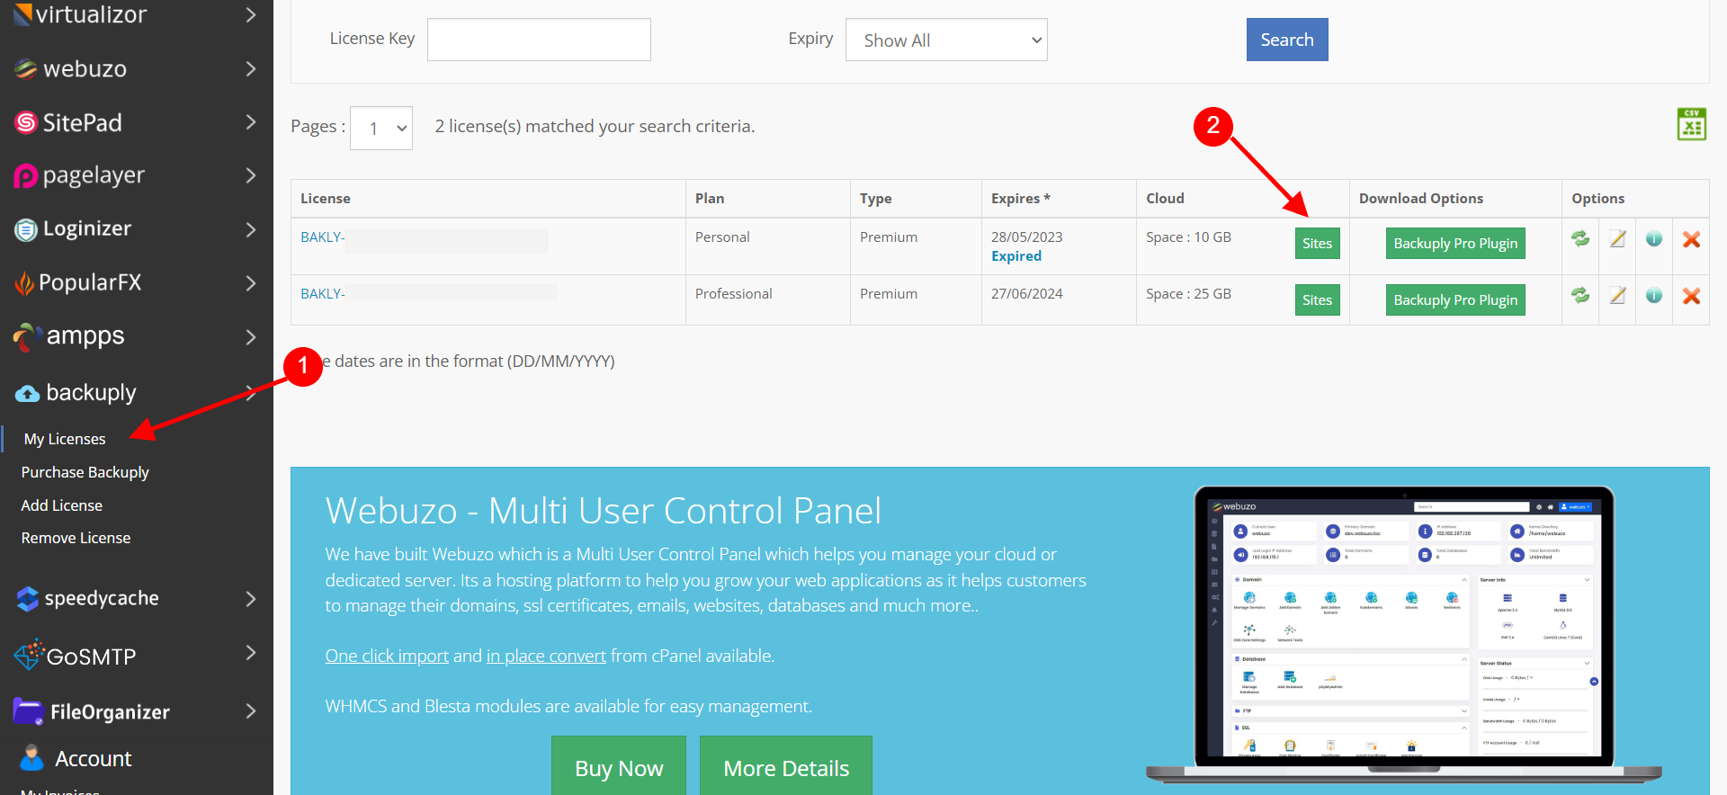
Task: Expand the GoSMTP sidebar menu chevron
Action: [x=251, y=652]
